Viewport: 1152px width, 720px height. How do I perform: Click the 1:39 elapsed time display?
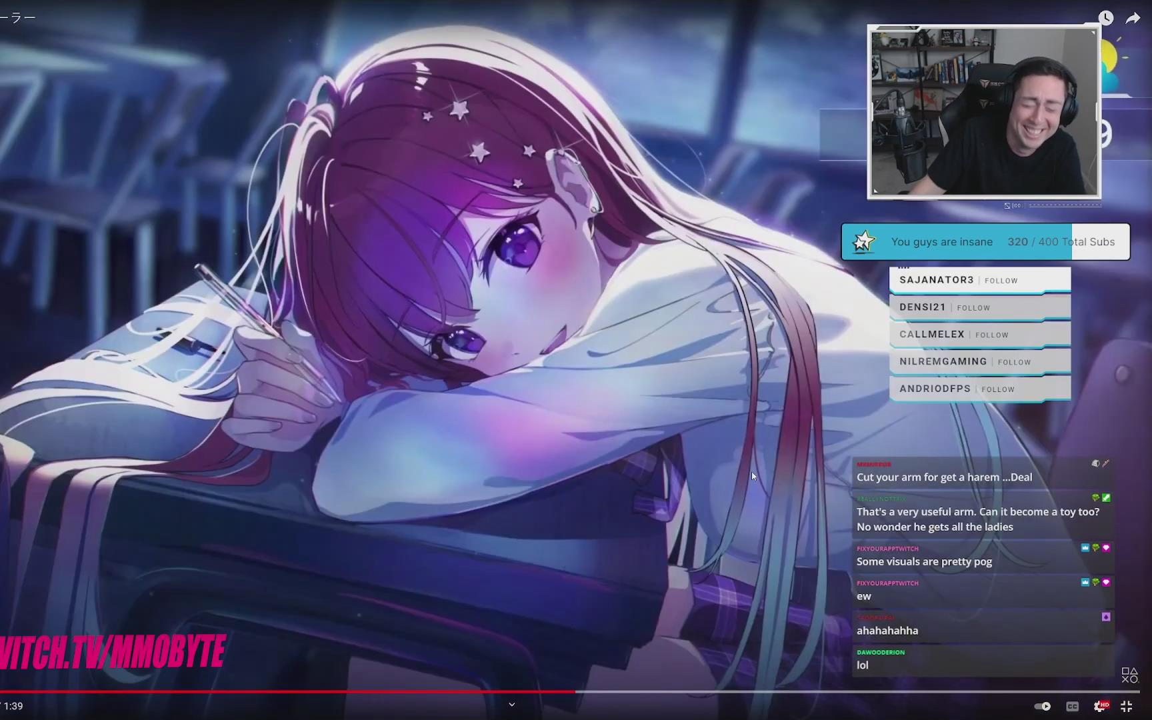pyautogui.click(x=13, y=706)
